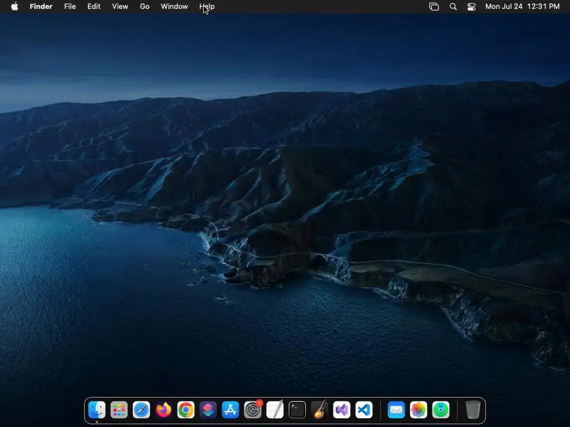Open the Mail app in the dock
Viewport: 570px width, 427px height.
click(396, 410)
